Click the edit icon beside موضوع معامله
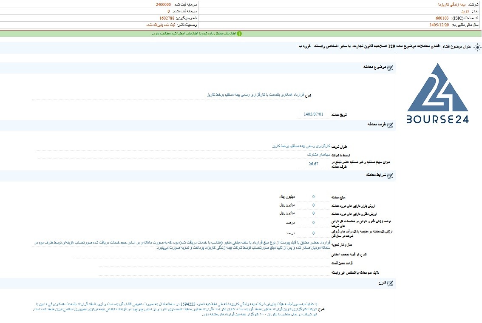Screen dimensions: 482x323 coord(390,68)
